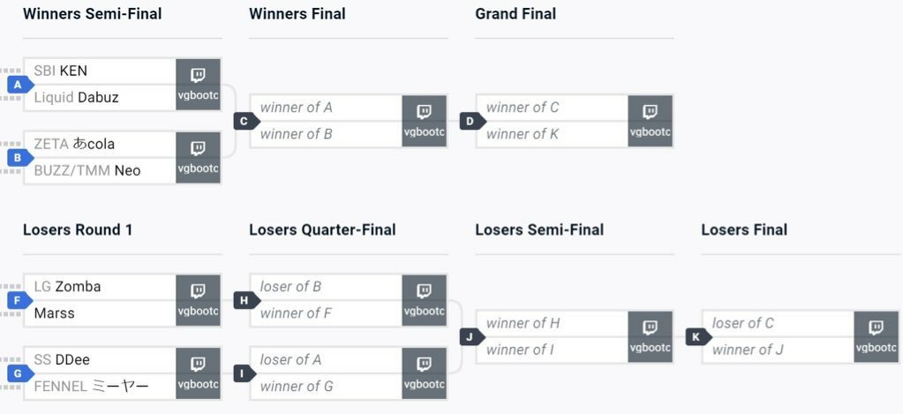903x414 pixels.
Task: Open Twitch stream for match A
Action: coord(198,84)
